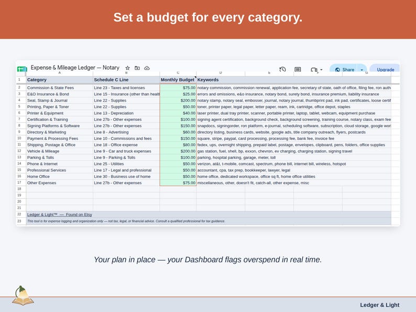Select the Parking & Tolls category cell
The width and height of the screenshot is (416, 312).
point(60,158)
